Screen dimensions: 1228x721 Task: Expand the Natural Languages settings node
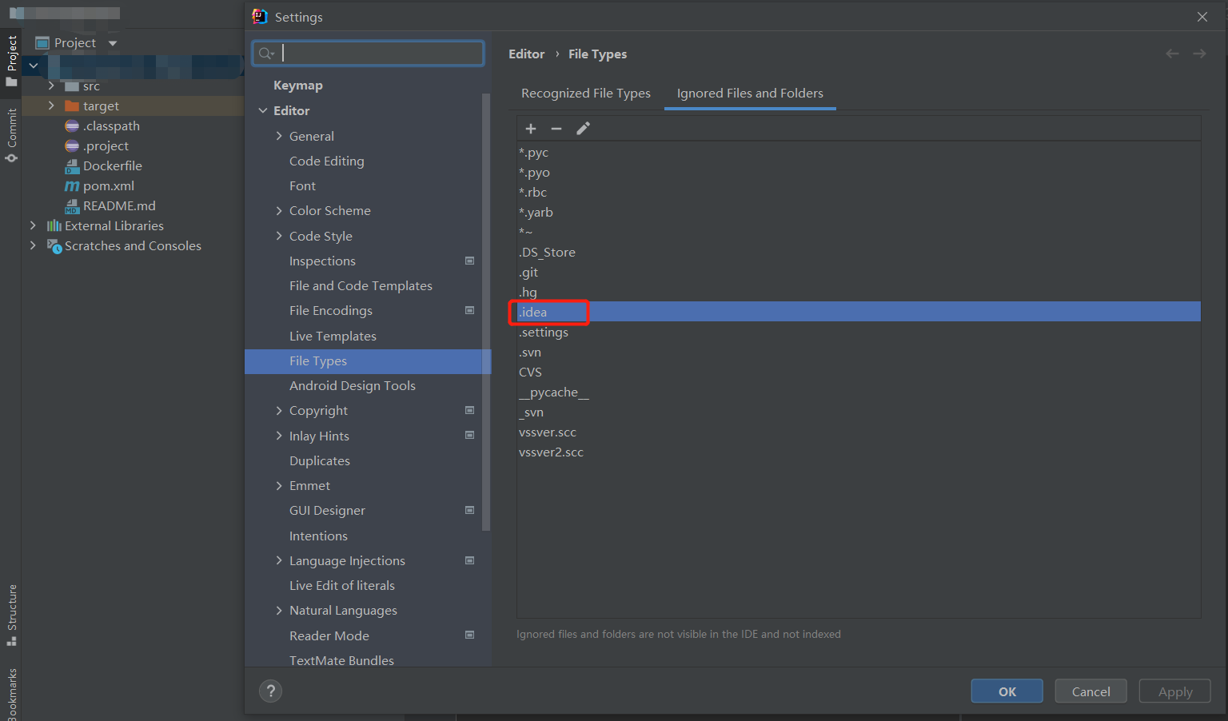[x=279, y=610]
